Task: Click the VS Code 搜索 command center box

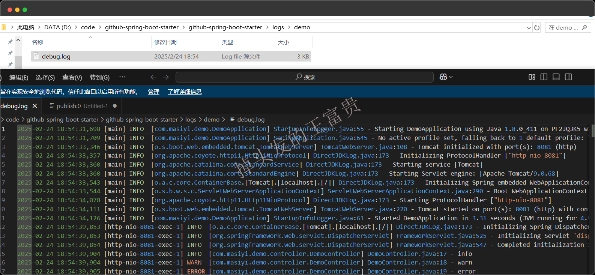Action: pos(305,77)
